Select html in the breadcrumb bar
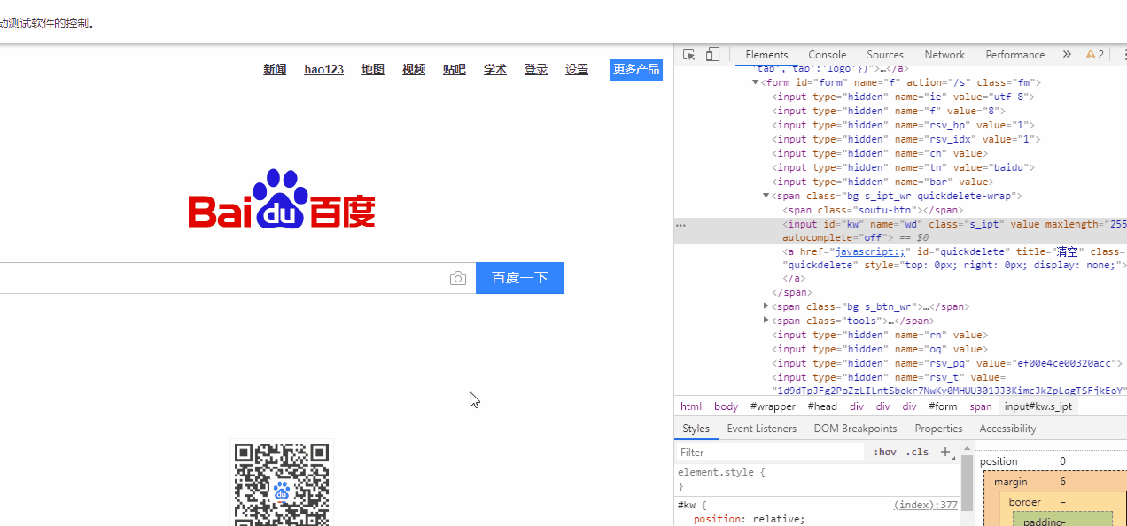This screenshot has height=526, width=1127. click(x=691, y=406)
